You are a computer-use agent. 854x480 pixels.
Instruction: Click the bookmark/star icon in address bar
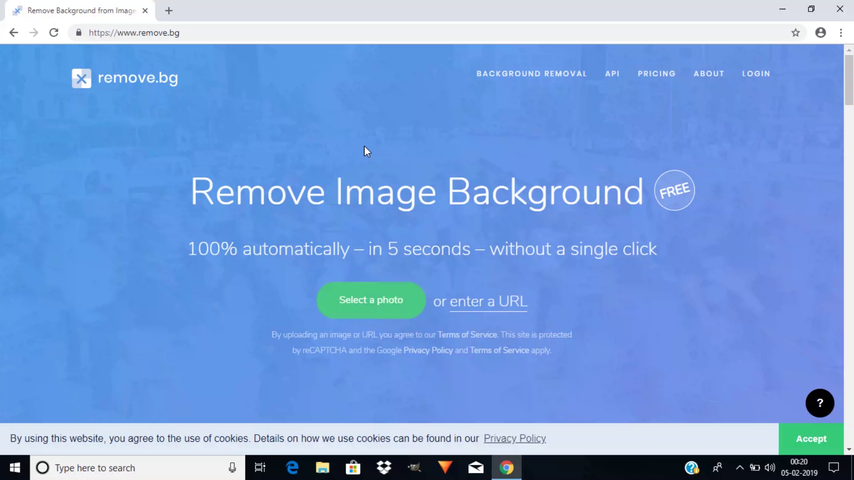[x=795, y=33]
